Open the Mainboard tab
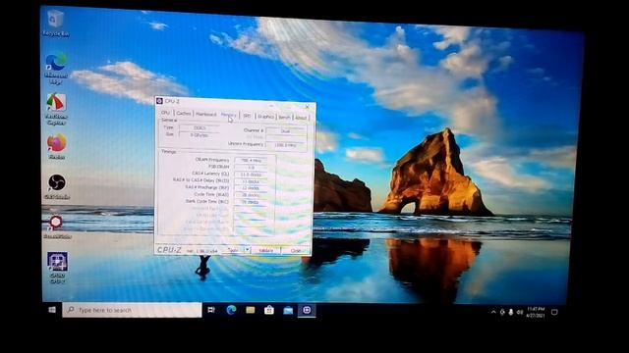 (x=205, y=115)
